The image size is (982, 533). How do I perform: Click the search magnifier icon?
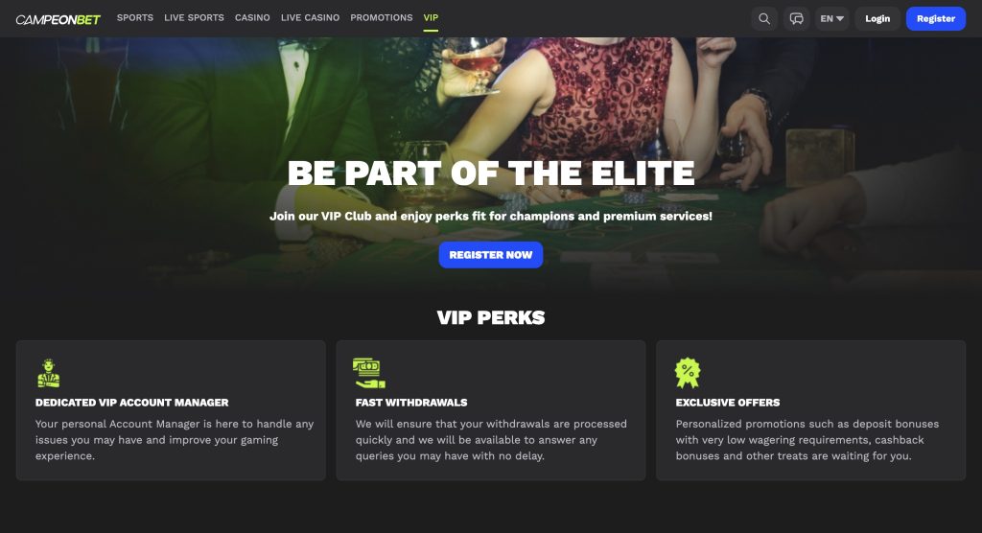point(764,19)
